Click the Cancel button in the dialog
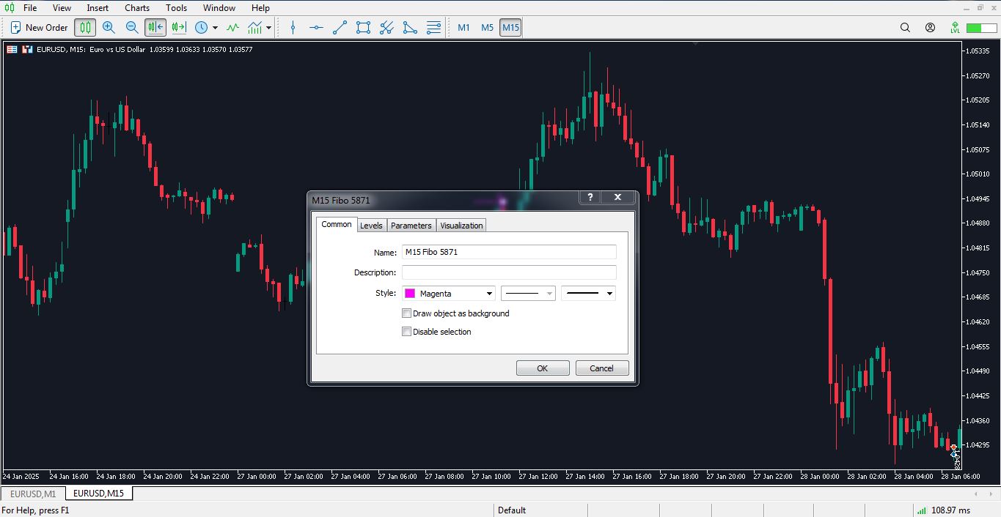Viewport: 1001px width, 517px height. click(601, 368)
